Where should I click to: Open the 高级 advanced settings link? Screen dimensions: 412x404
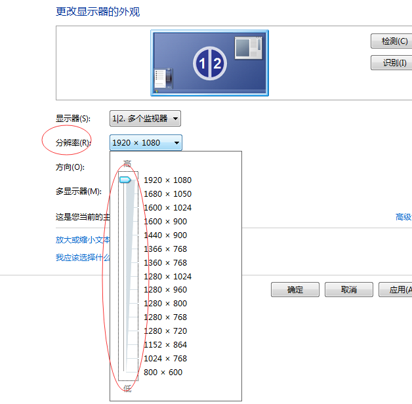pos(403,217)
